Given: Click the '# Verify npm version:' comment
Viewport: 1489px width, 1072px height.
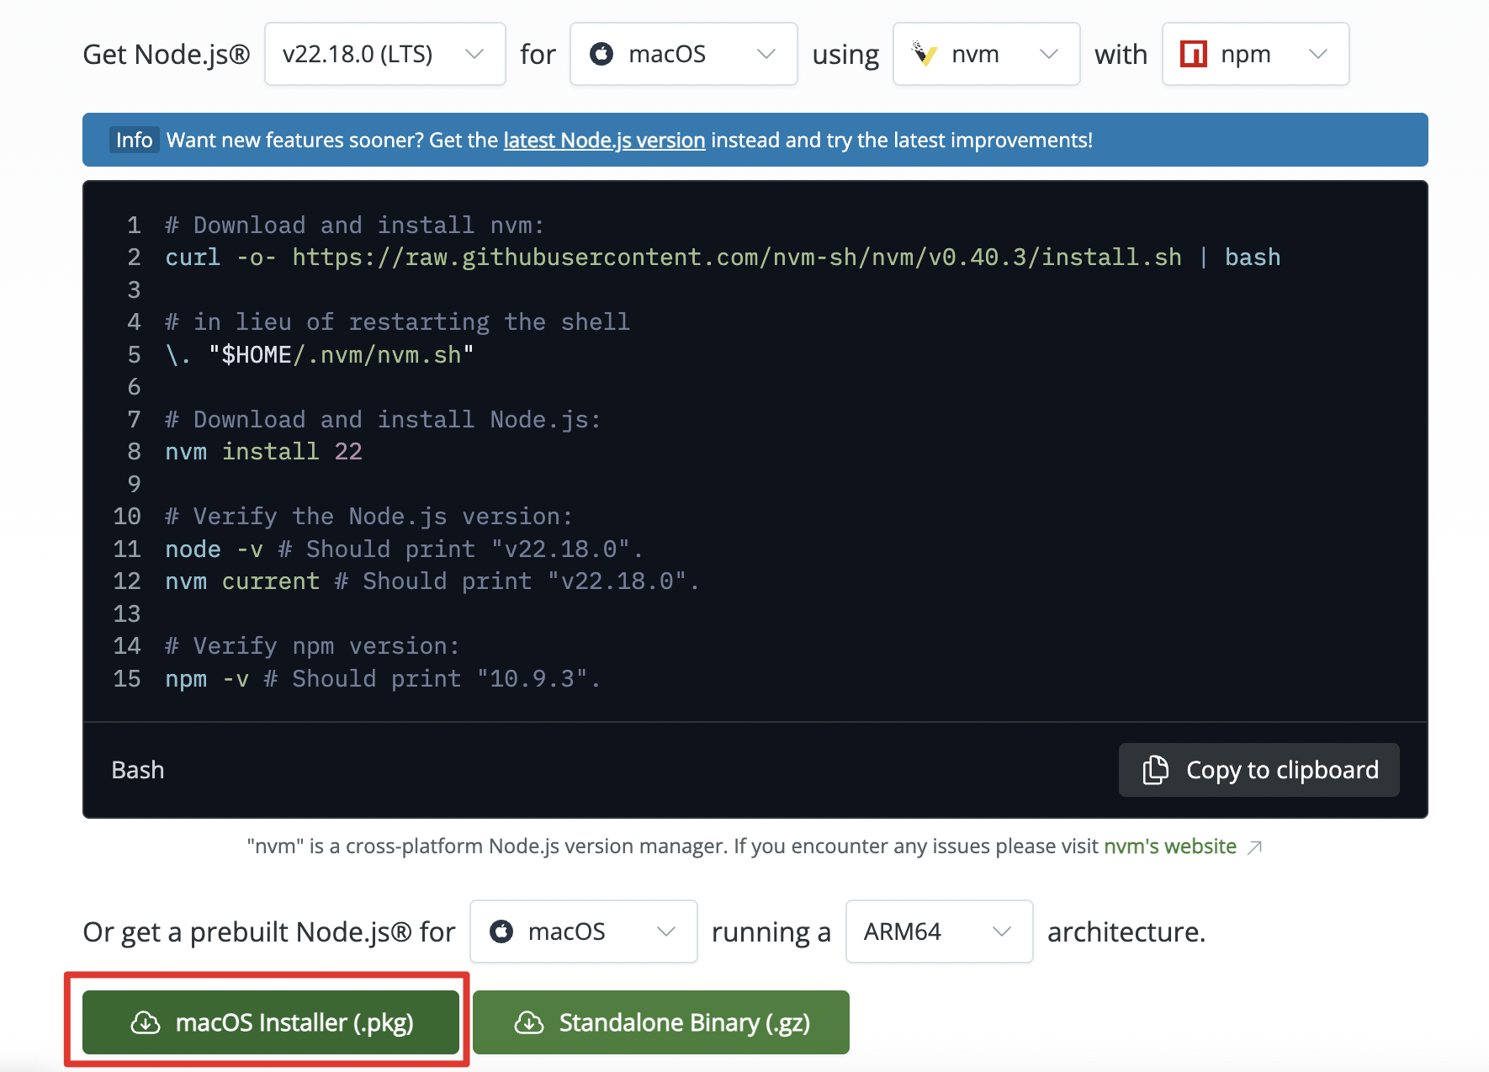Looking at the screenshot, I should [312, 645].
